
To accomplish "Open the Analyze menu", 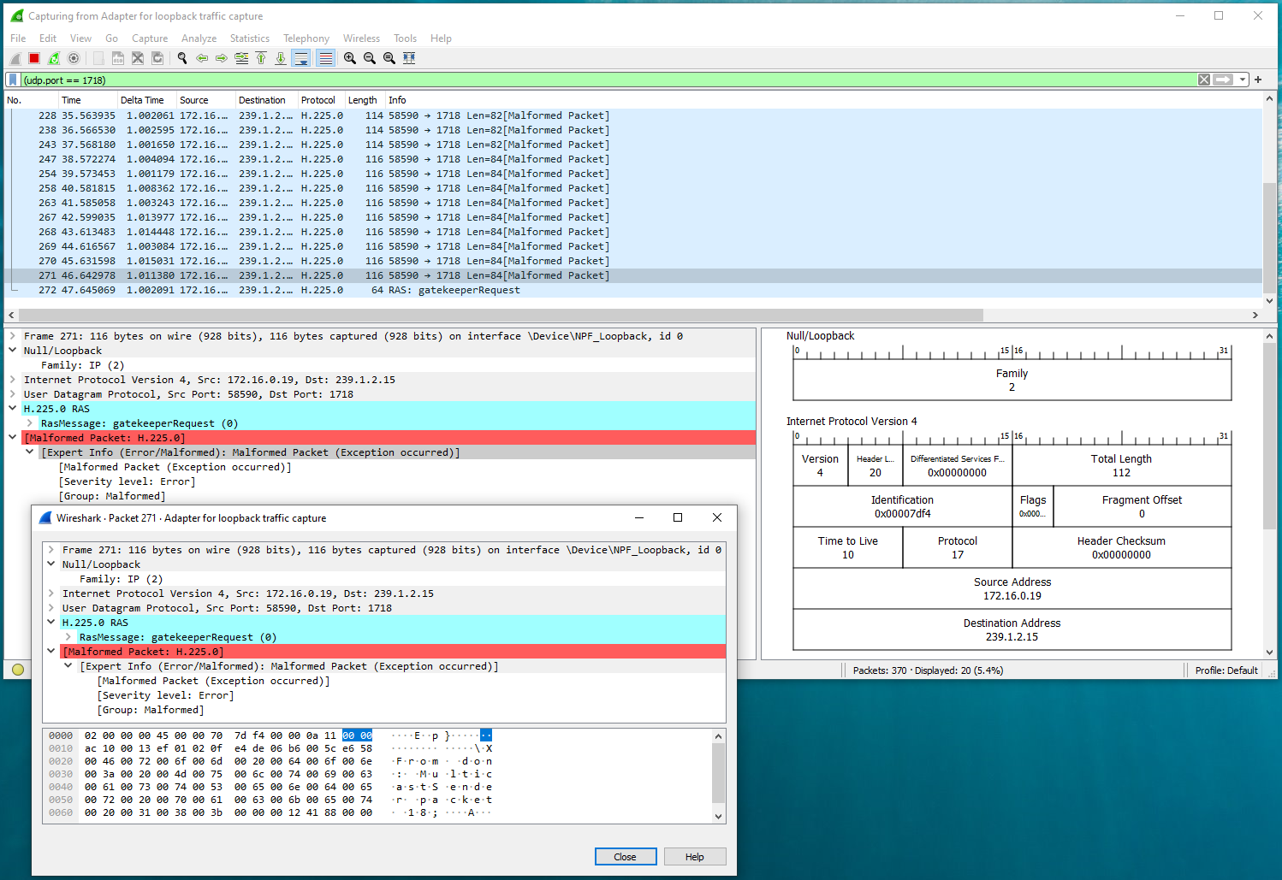I will click(199, 38).
